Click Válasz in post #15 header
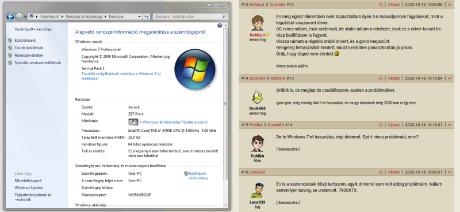The image size is (460, 212). 394,125
